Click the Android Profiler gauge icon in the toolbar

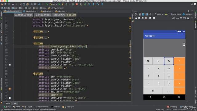(x=98, y=4)
